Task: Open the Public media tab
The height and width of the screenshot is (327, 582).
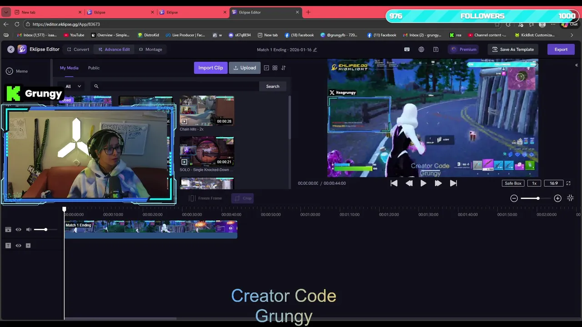Action: (x=94, y=68)
